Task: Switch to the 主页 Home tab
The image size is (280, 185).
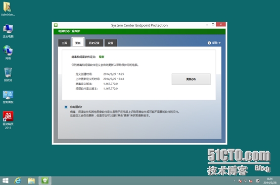Action: (x=64, y=43)
